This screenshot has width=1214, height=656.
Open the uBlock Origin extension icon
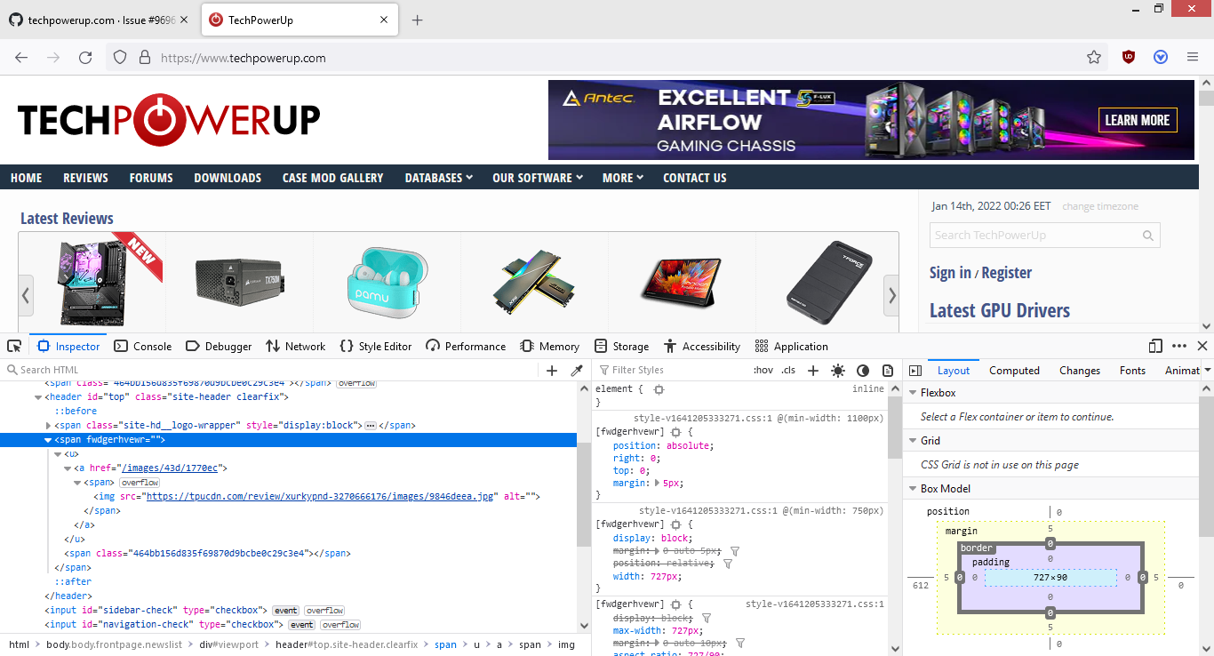[x=1128, y=56]
